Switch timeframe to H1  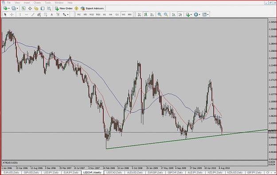click(x=105, y=15)
